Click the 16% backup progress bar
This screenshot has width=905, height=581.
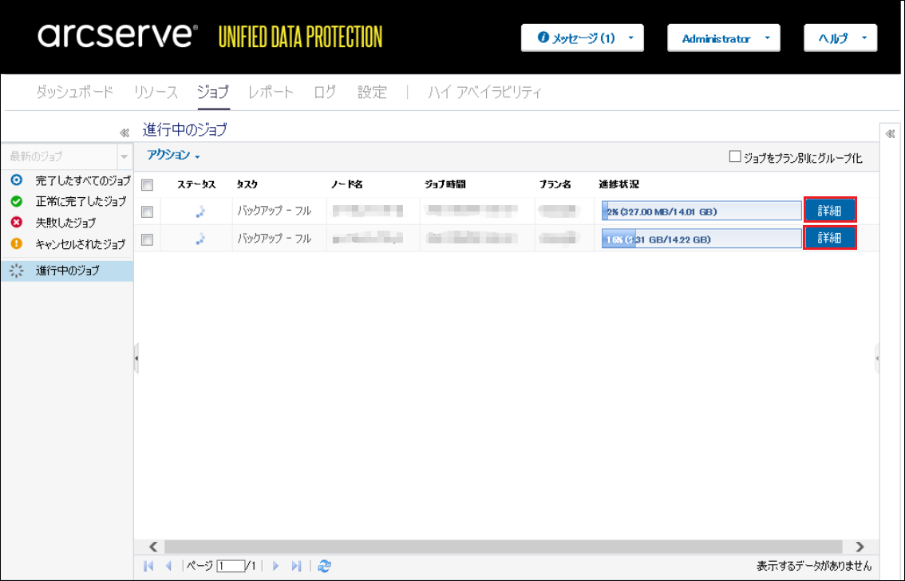[701, 239]
